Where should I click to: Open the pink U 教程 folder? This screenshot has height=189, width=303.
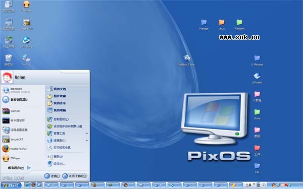257,96
